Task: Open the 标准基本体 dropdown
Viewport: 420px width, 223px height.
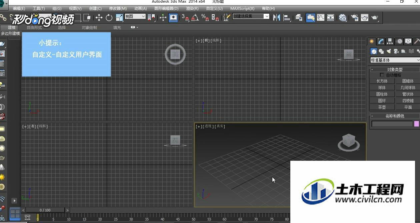Action: pos(395,60)
